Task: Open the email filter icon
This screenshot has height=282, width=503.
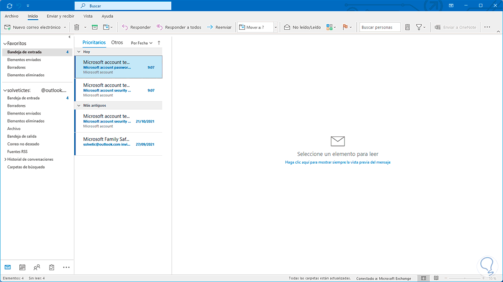Action: point(419,26)
